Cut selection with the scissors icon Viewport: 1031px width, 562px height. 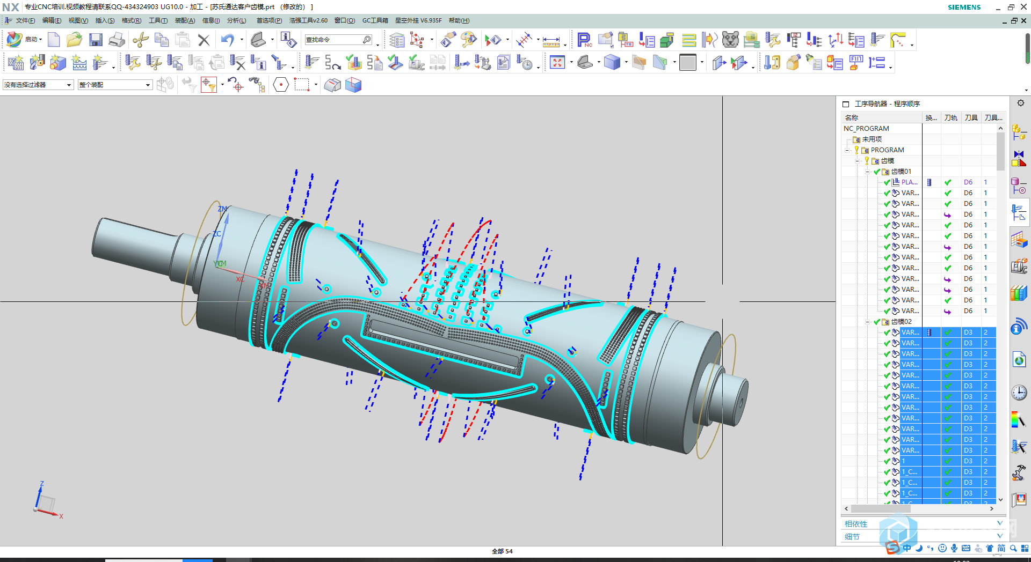point(141,40)
